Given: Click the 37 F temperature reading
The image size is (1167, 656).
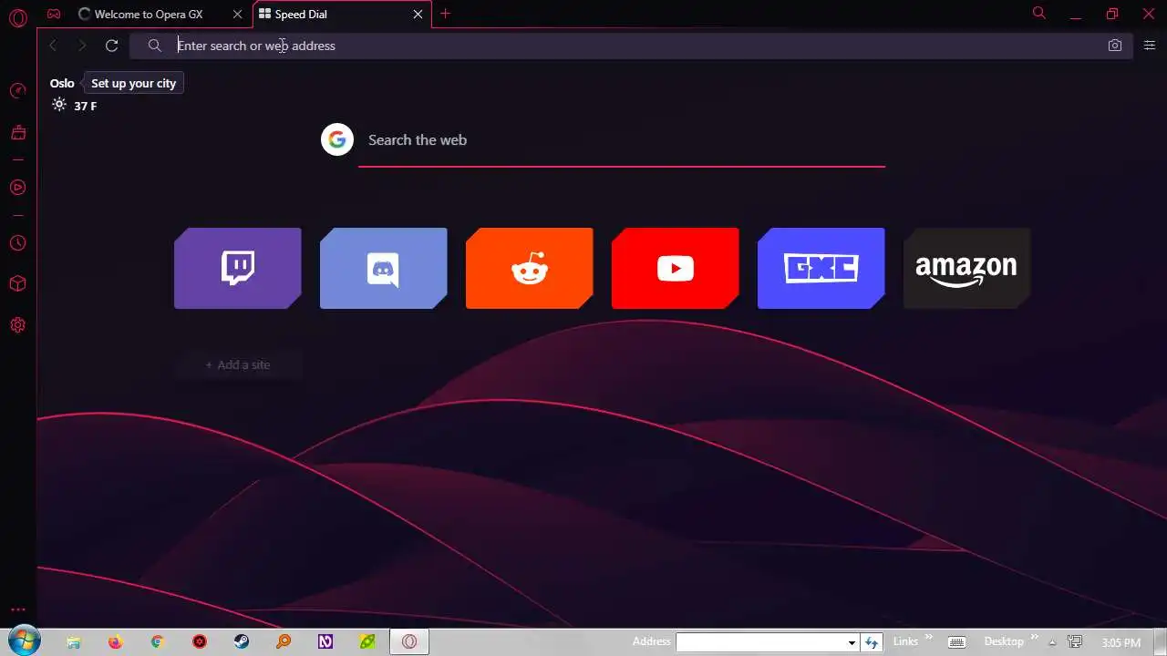Looking at the screenshot, I should [x=86, y=106].
